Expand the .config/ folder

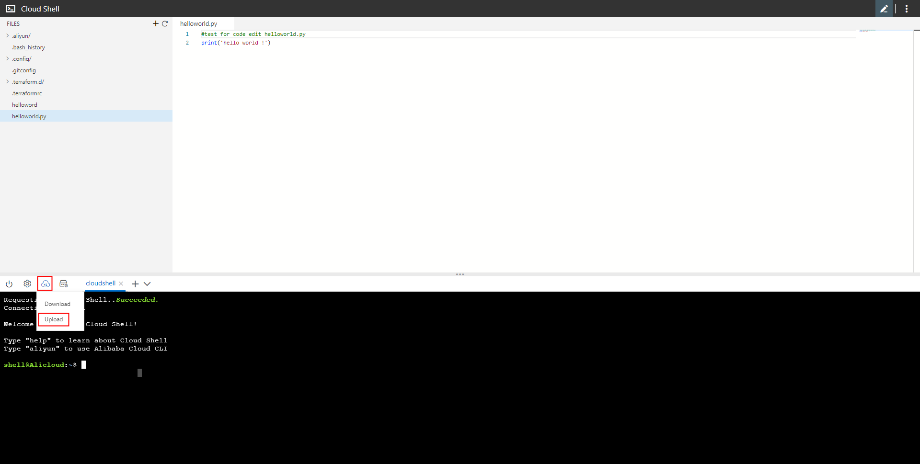(x=8, y=58)
